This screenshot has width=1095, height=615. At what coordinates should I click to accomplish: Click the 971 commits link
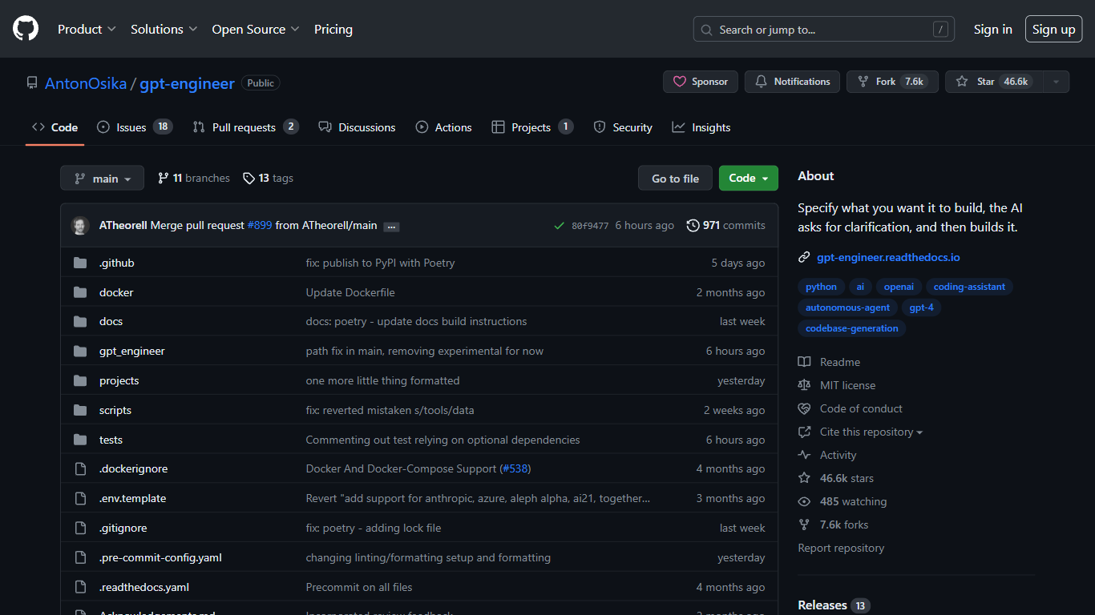725,226
